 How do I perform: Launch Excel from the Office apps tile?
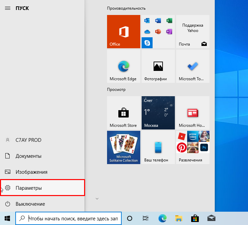(x=169, y=21)
